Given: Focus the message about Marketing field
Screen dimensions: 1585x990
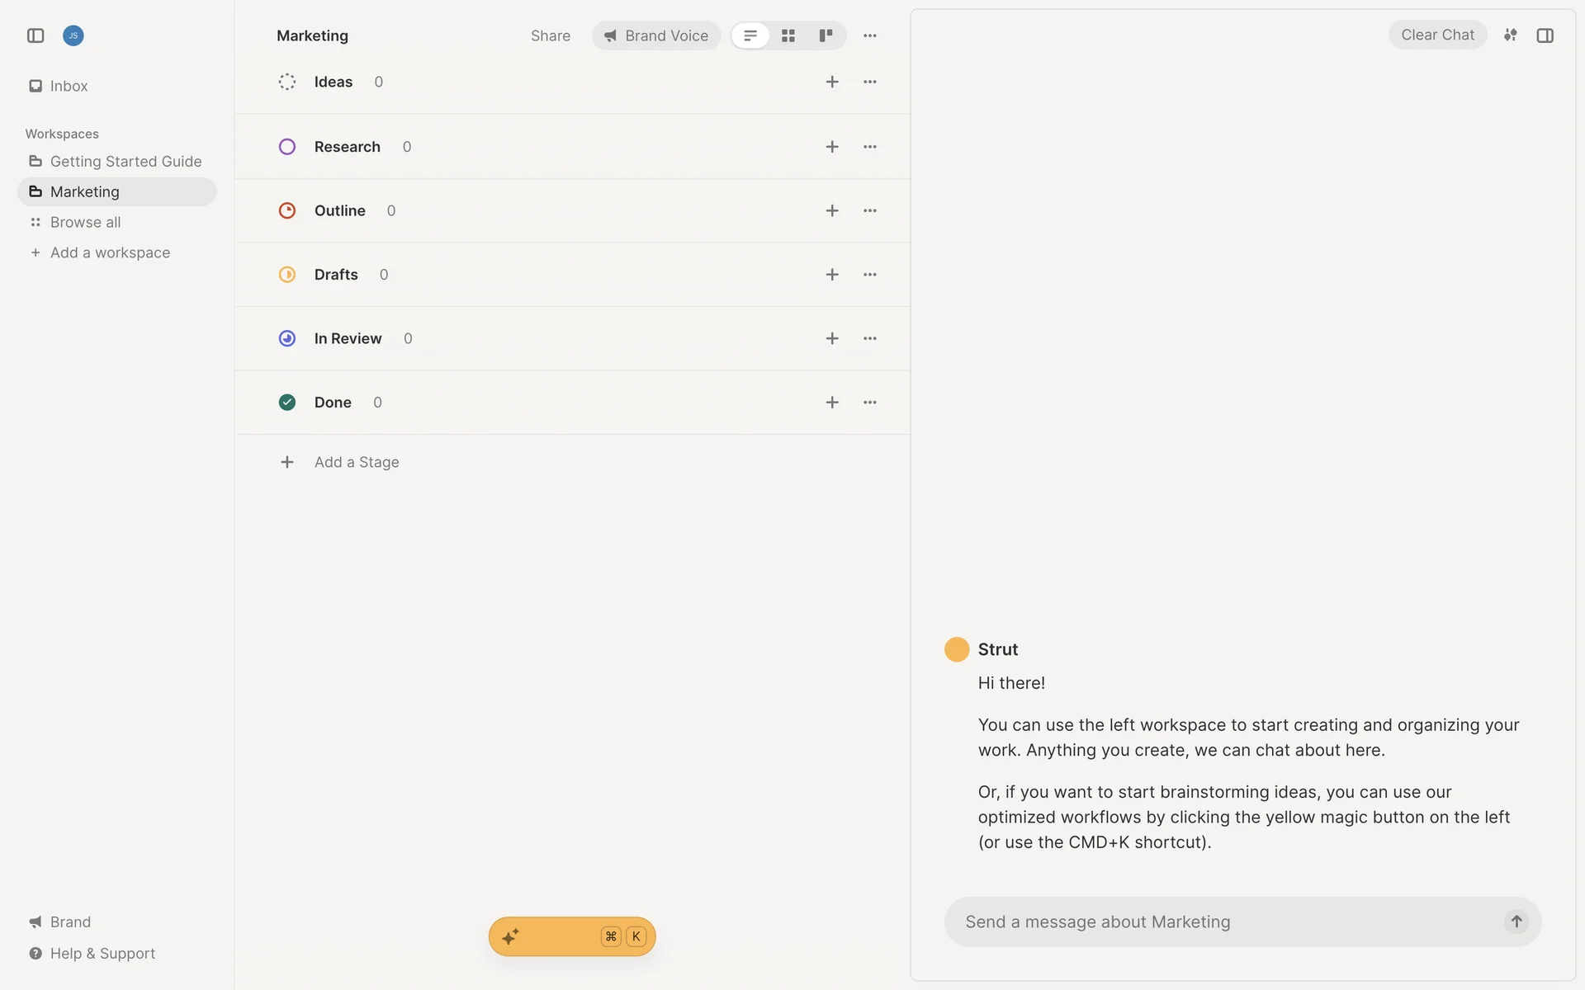Looking at the screenshot, I should 1222,922.
